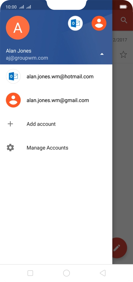Tap the battery icon in status bar
This screenshot has width=133, height=282.
[123, 7]
